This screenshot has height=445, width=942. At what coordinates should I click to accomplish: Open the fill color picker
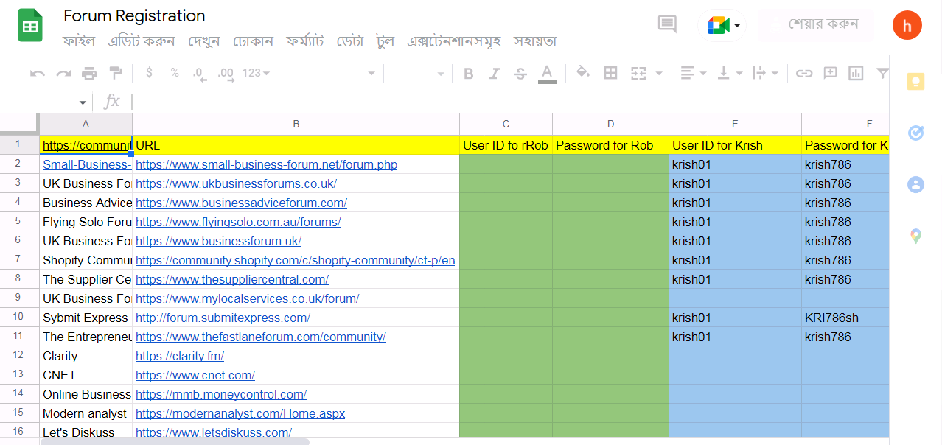[582, 73]
